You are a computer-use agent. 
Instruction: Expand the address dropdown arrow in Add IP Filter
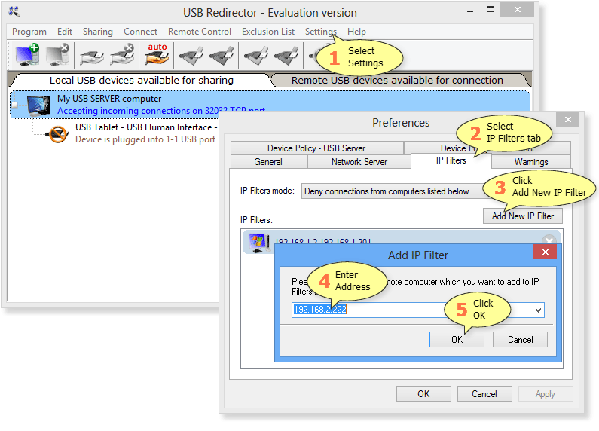pos(538,310)
